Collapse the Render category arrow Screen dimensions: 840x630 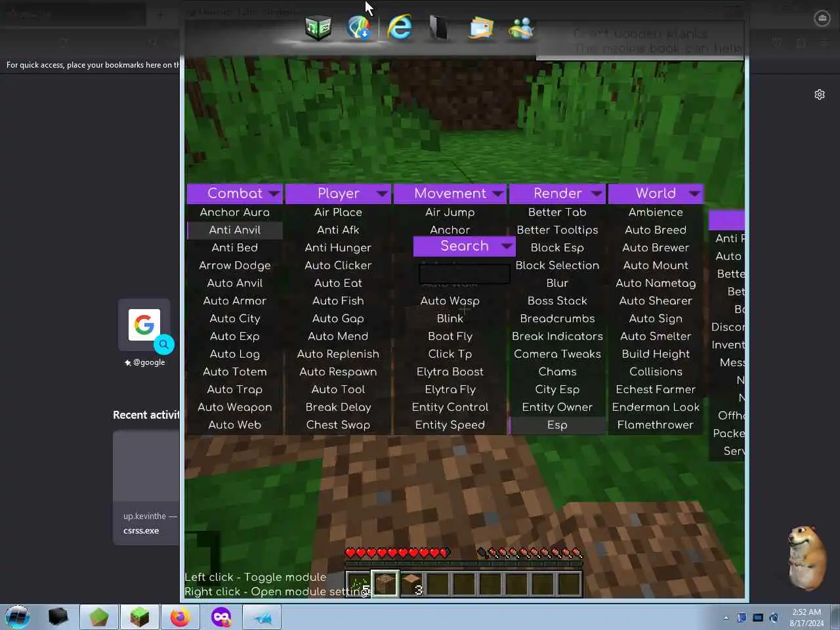click(596, 194)
